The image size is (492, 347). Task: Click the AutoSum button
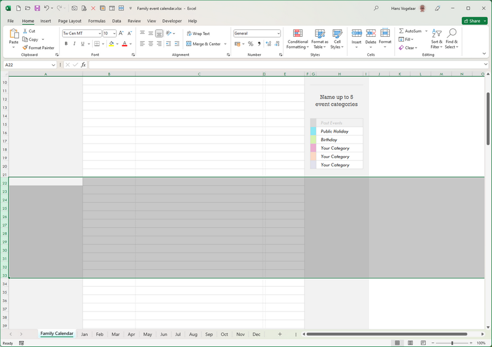(x=410, y=31)
